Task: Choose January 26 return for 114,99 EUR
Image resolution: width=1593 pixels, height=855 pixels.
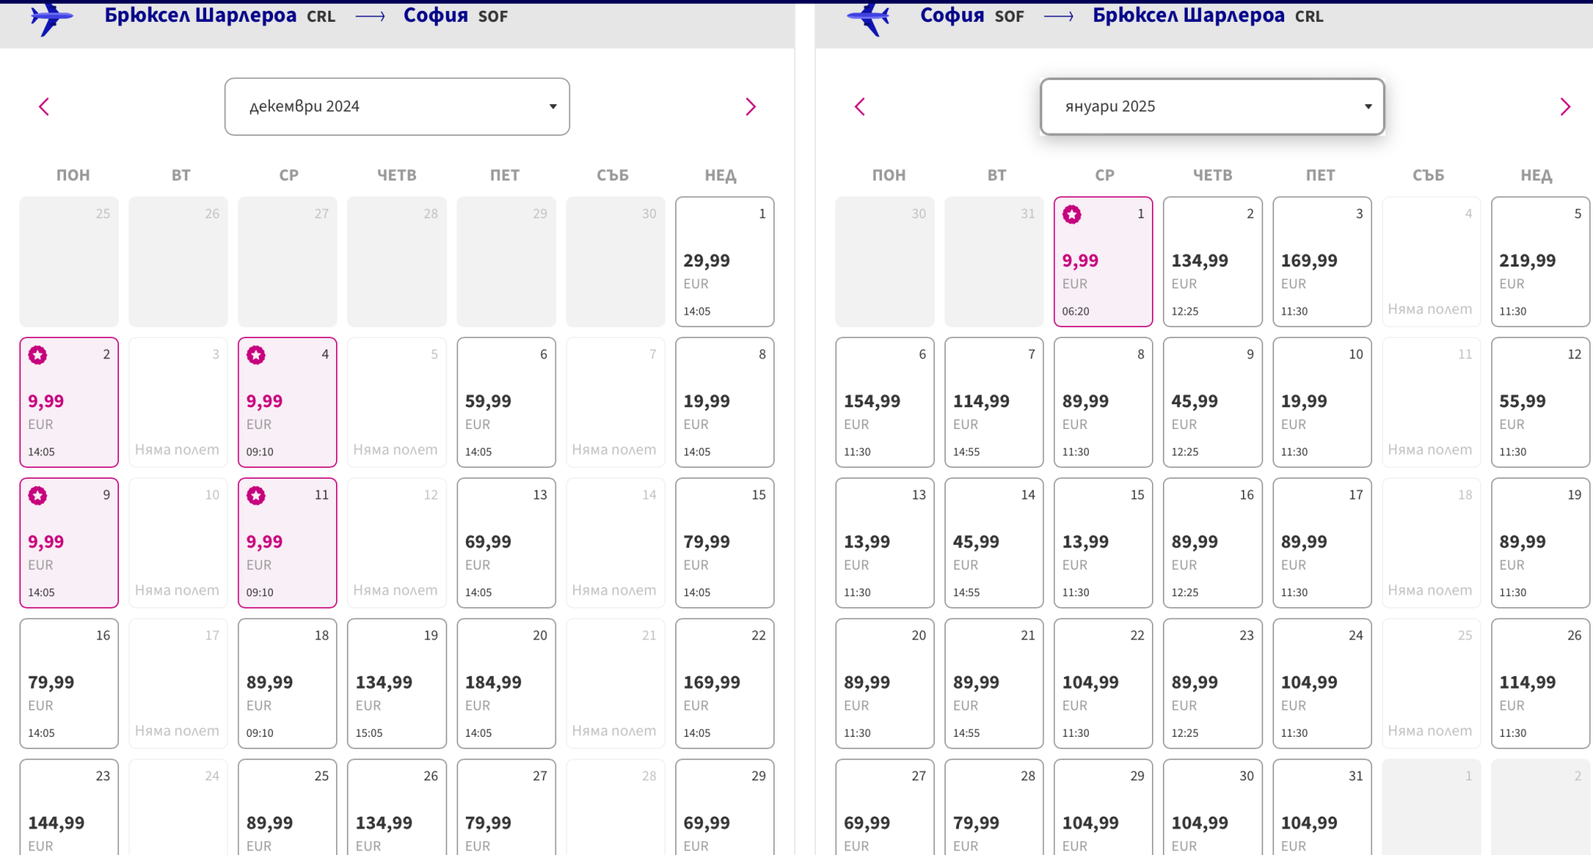Action: 1540,683
